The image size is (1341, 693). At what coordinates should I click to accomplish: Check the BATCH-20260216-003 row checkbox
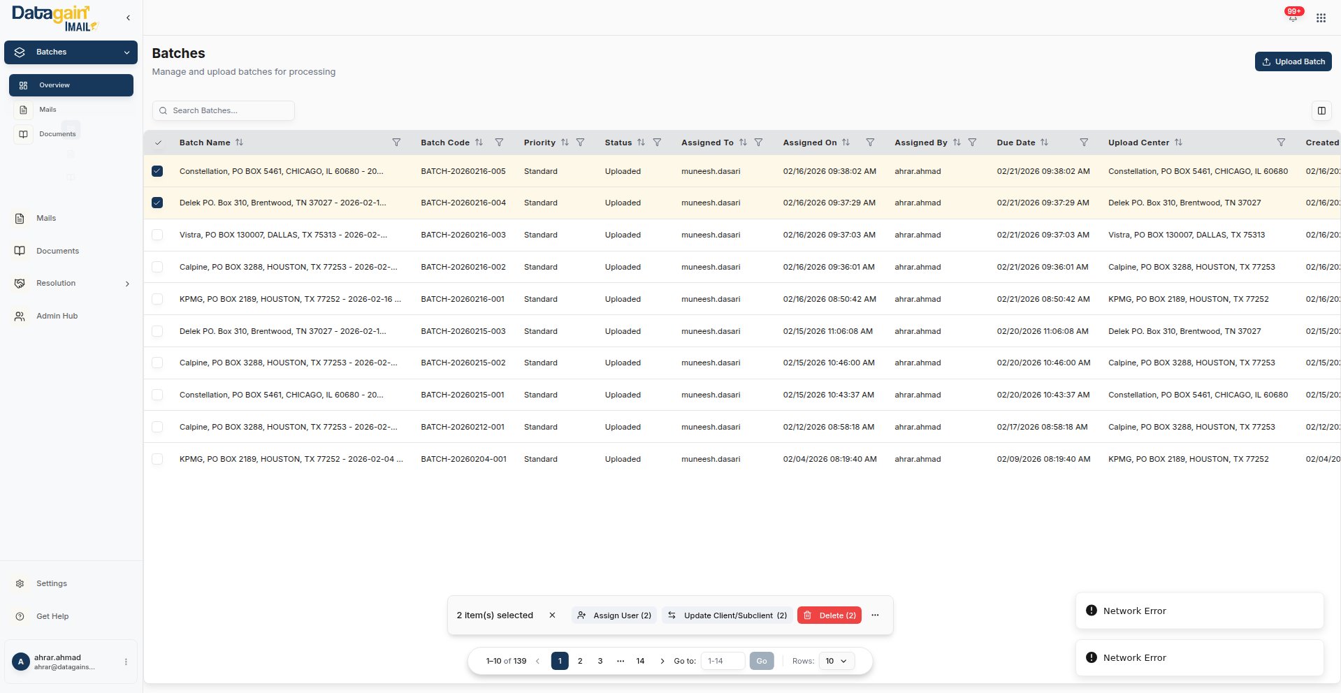(x=157, y=235)
